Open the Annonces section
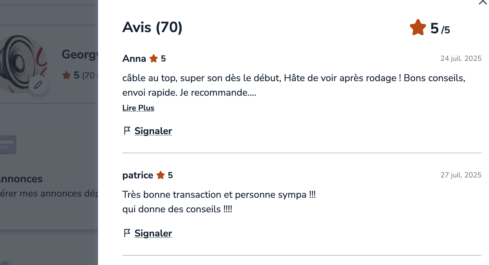 click(21, 179)
